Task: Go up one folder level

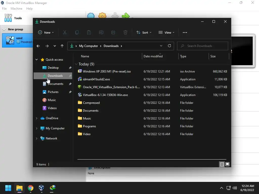Action: pos(62,46)
